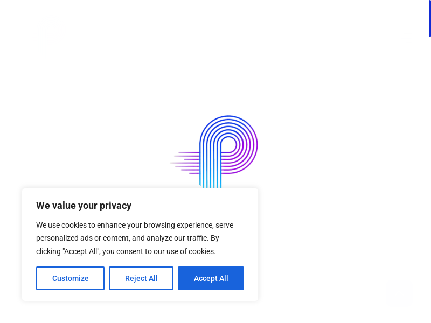Click the "We value your privacy" heading

click(84, 206)
